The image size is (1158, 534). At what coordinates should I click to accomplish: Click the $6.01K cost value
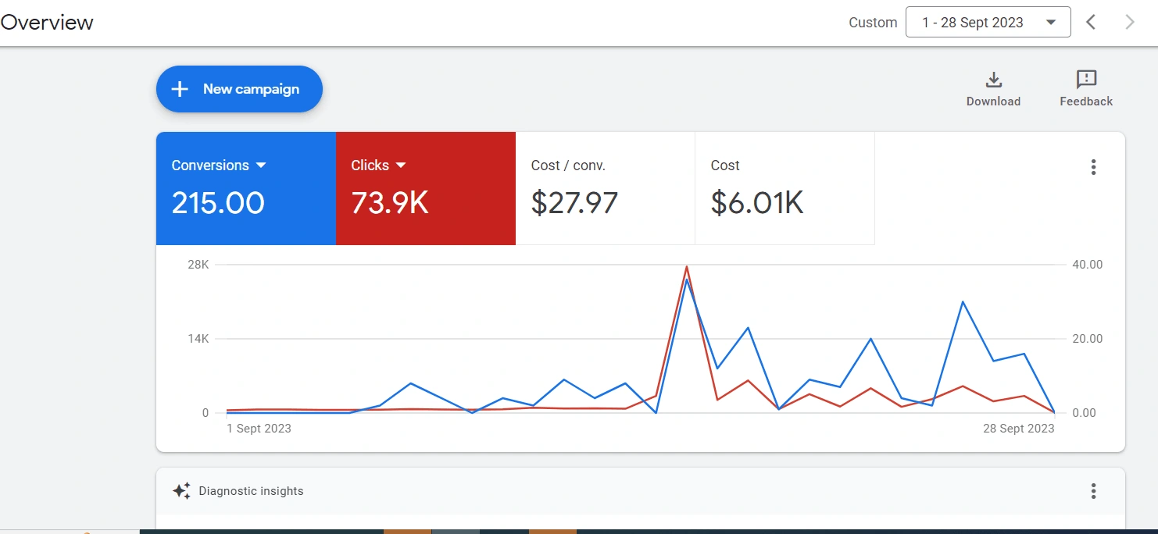757,203
